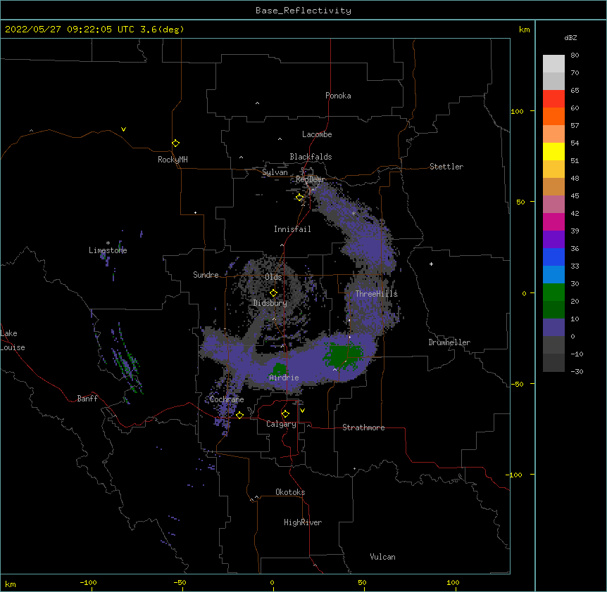
Task: Click the Limestone map label
Action: (x=108, y=250)
